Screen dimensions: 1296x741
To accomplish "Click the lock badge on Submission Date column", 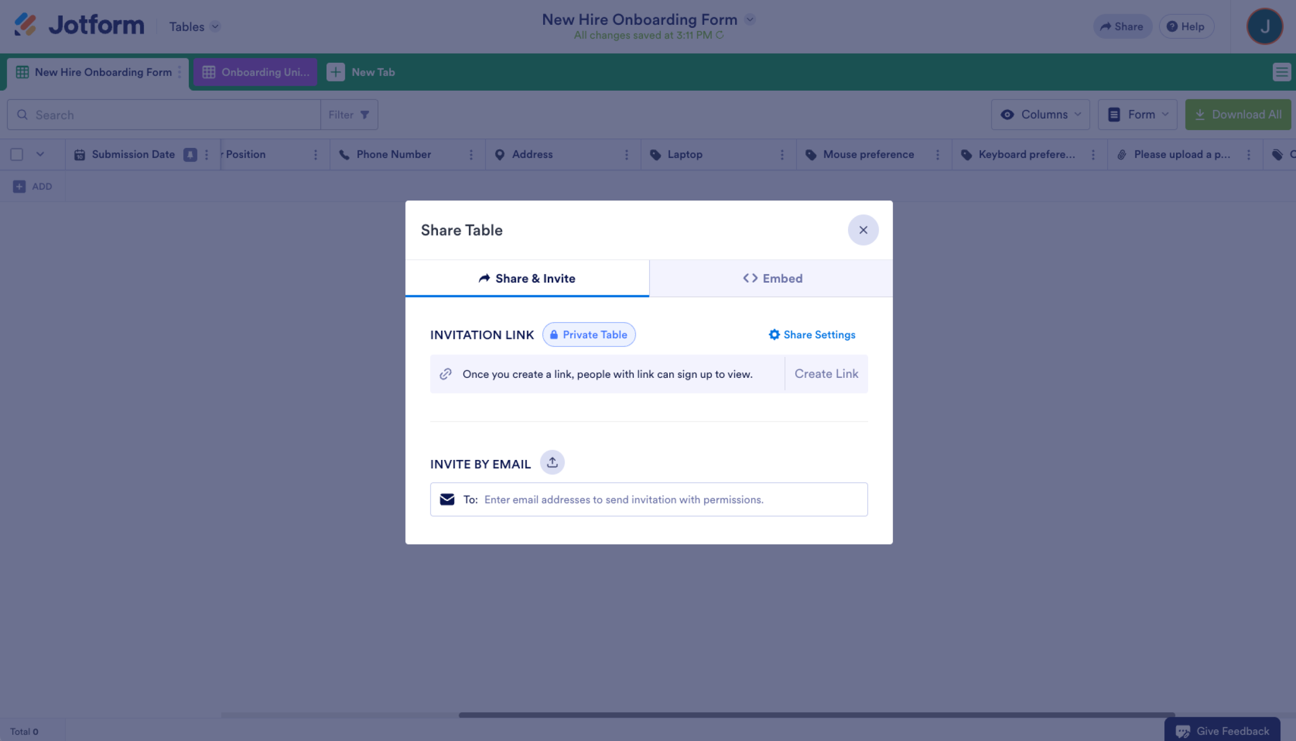I will pos(190,154).
